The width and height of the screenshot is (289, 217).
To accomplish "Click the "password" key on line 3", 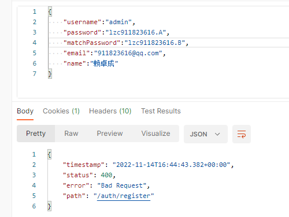I will coord(82,32).
